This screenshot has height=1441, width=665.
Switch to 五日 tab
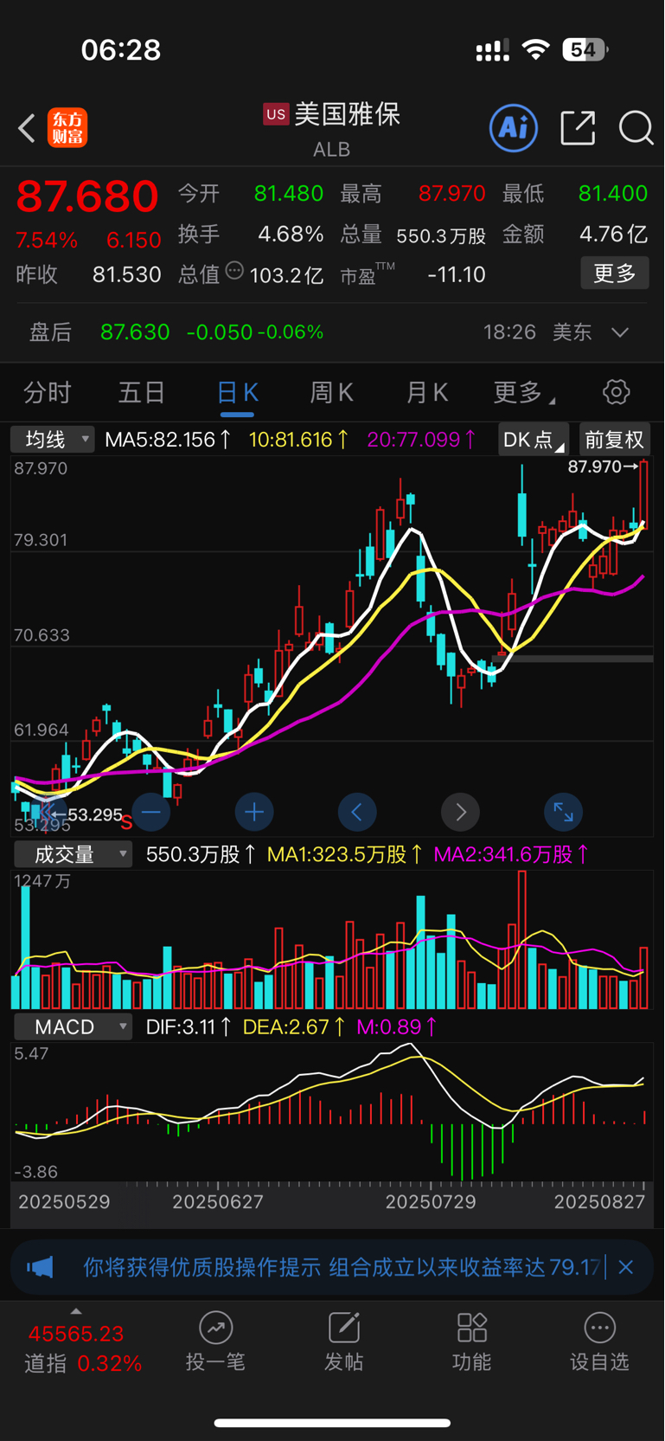click(142, 393)
